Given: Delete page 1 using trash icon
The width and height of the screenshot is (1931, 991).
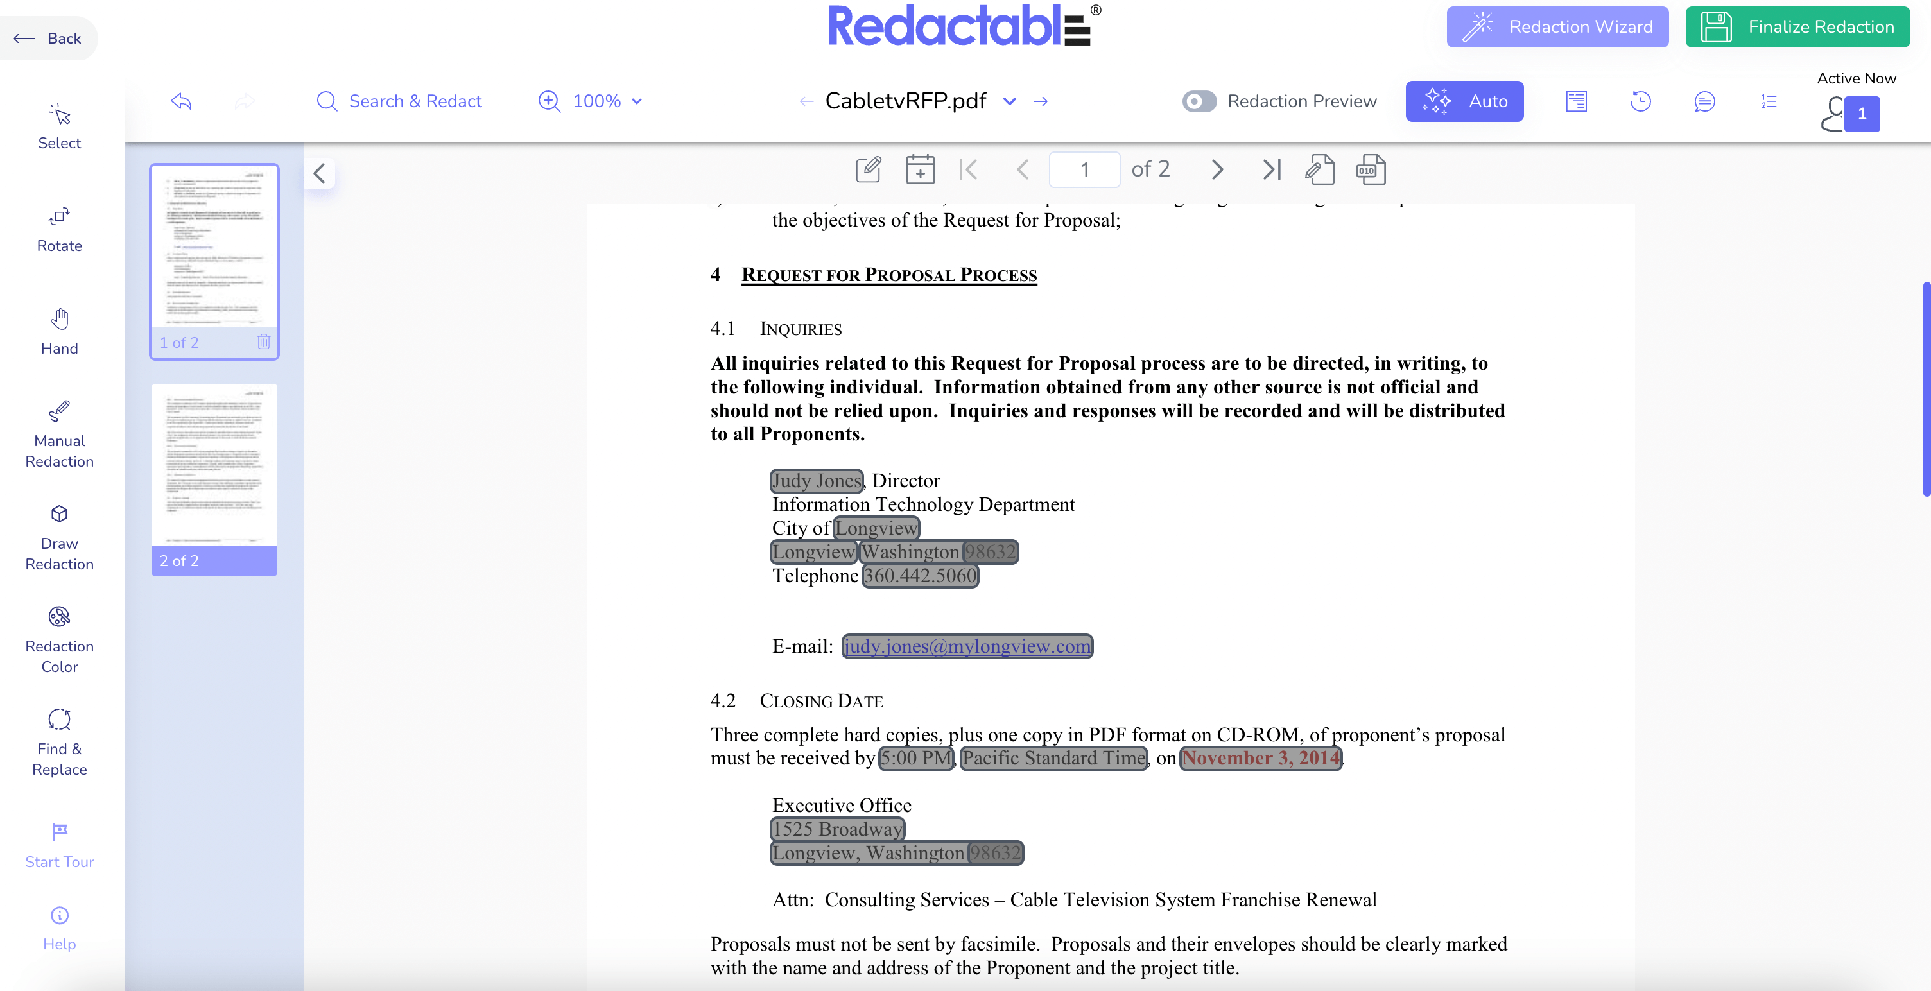Looking at the screenshot, I should [263, 342].
